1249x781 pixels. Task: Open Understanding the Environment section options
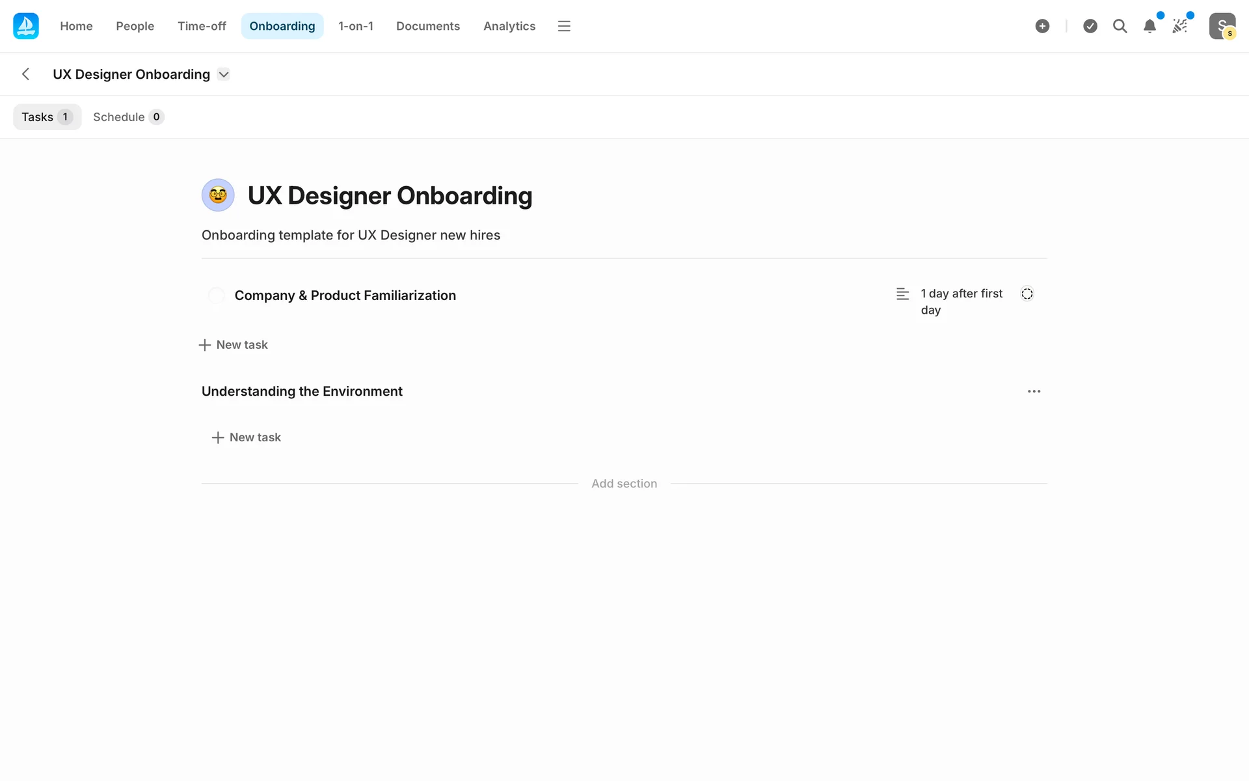1034,391
